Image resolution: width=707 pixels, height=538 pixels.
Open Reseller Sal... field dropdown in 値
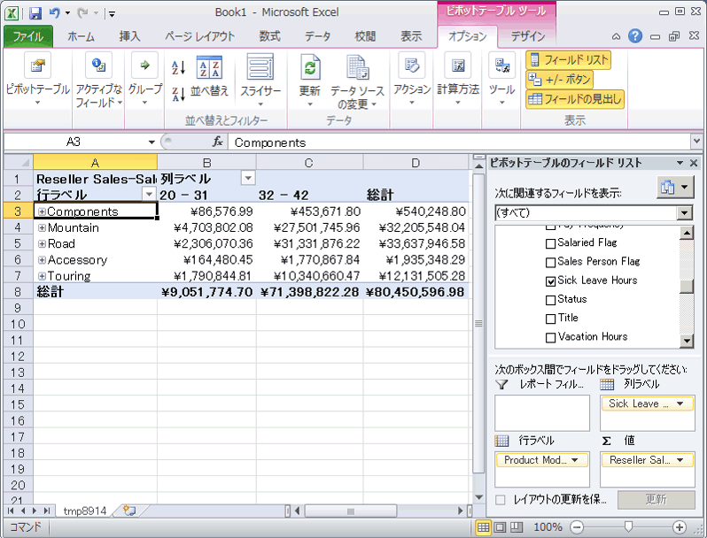(x=680, y=460)
